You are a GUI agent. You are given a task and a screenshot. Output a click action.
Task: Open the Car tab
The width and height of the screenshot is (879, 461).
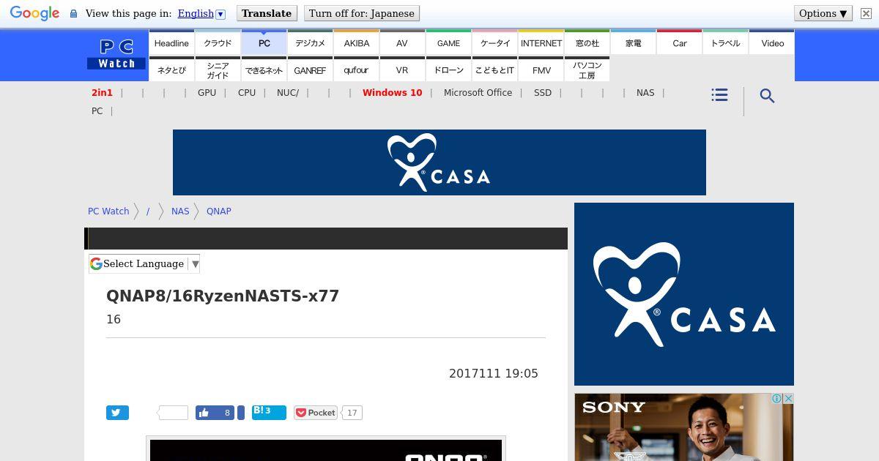tap(679, 43)
